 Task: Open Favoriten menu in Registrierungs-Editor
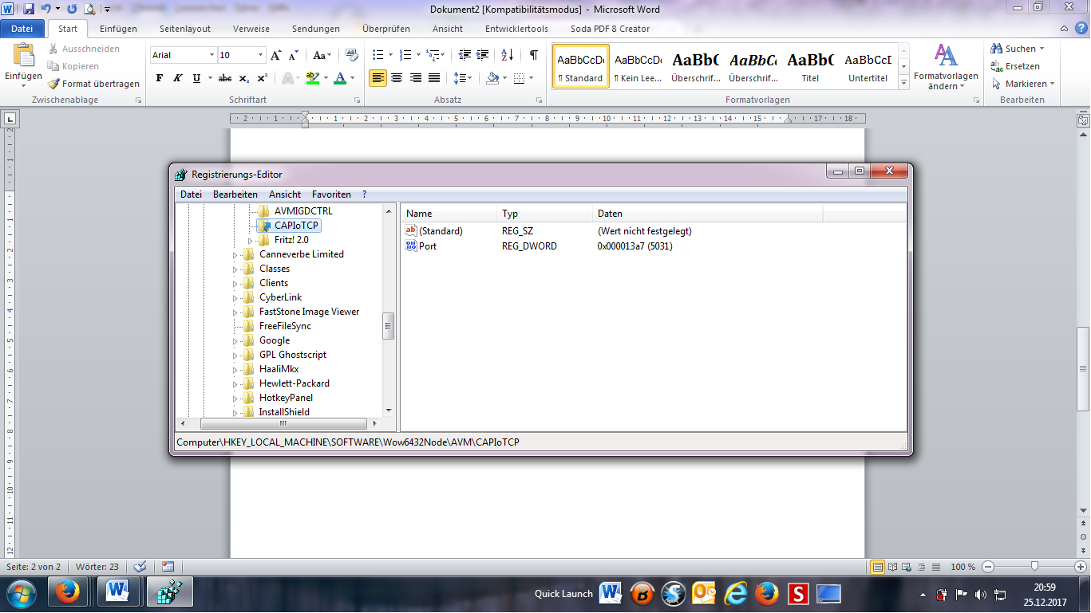click(x=331, y=195)
